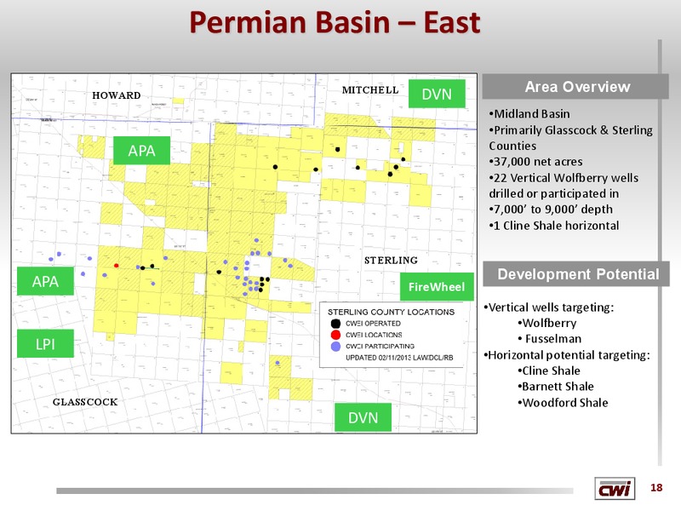Click the APA label above LPI
The image size is (681, 511).
[45, 282]
